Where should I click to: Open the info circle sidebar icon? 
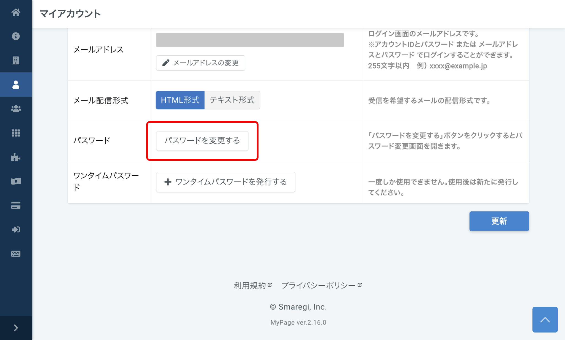click(x=16, y=36)
